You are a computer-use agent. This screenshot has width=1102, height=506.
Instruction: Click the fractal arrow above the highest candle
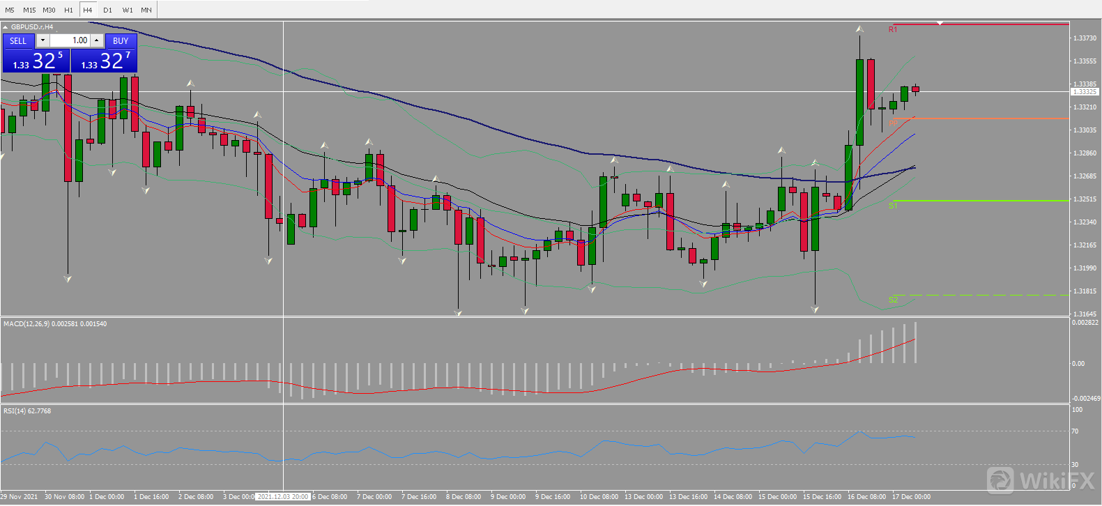click(x=859, y=29)
